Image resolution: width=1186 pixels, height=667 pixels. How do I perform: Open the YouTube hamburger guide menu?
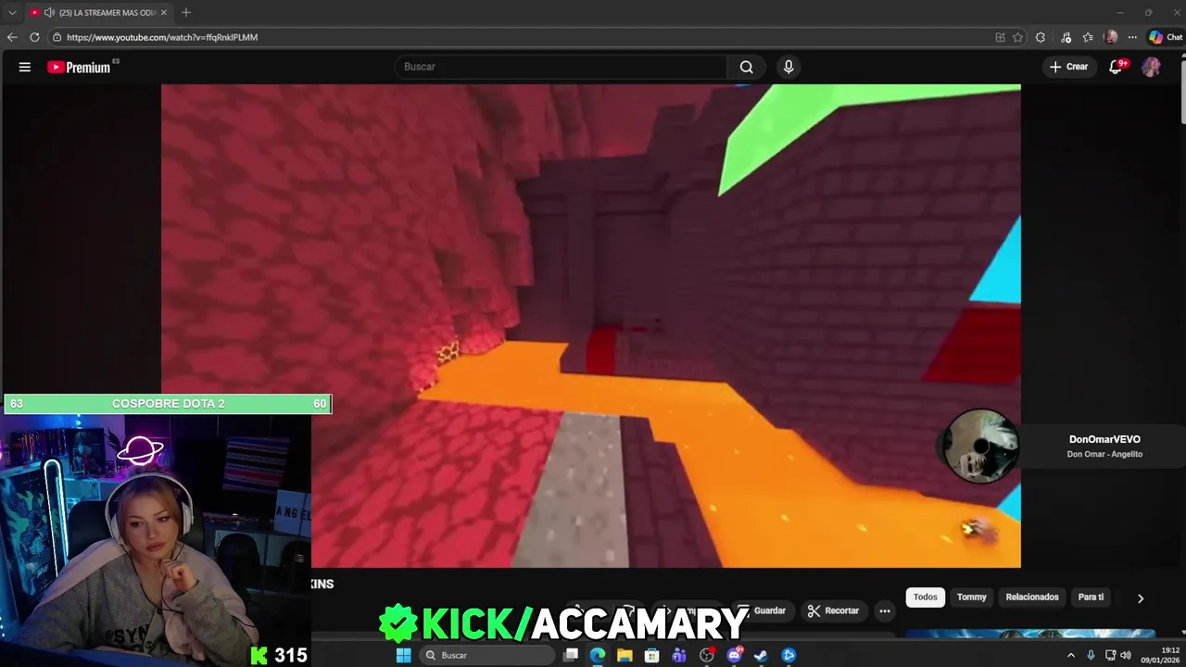[25, 67]
